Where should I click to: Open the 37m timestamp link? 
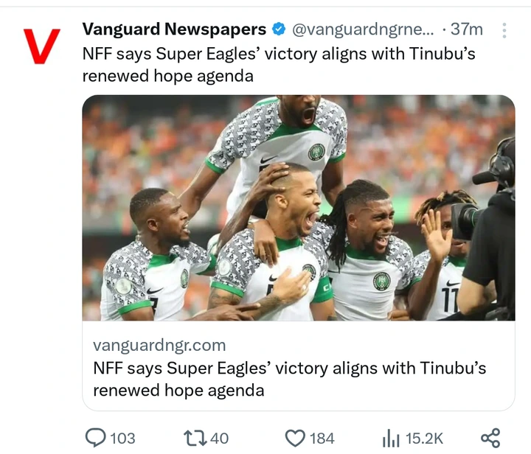[x=467, y=29]
